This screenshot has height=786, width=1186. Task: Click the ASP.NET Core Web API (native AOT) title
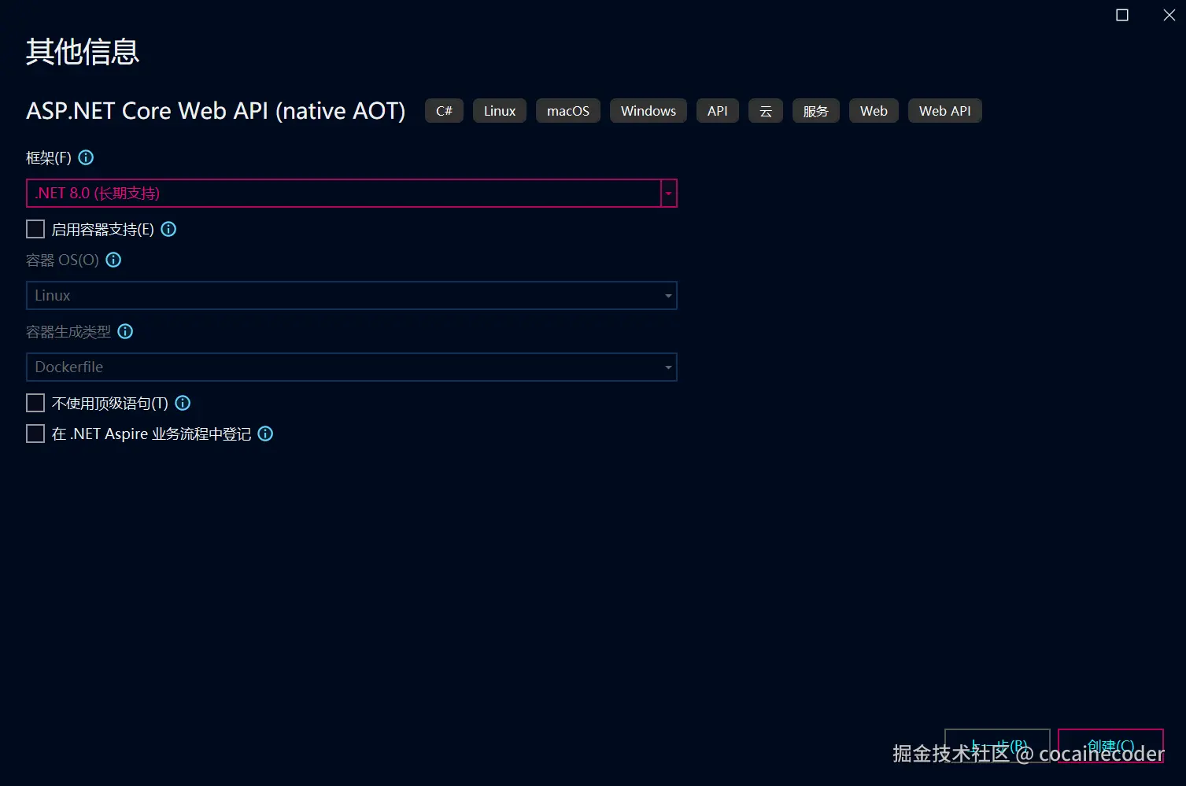pos(216,111)
